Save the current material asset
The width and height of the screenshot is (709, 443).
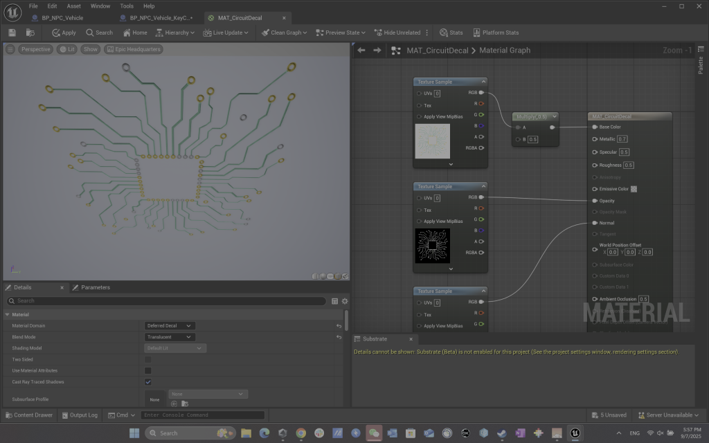[12, 33]
